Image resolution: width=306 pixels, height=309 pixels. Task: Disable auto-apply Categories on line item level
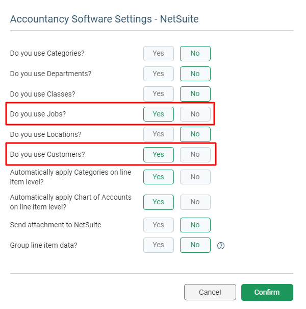pos(195,177)
